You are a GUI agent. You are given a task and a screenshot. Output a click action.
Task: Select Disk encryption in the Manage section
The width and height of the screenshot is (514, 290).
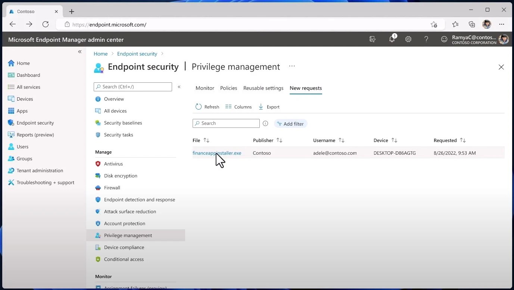point(120,176)
